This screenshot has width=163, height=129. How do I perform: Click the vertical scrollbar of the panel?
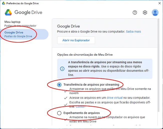158,65
